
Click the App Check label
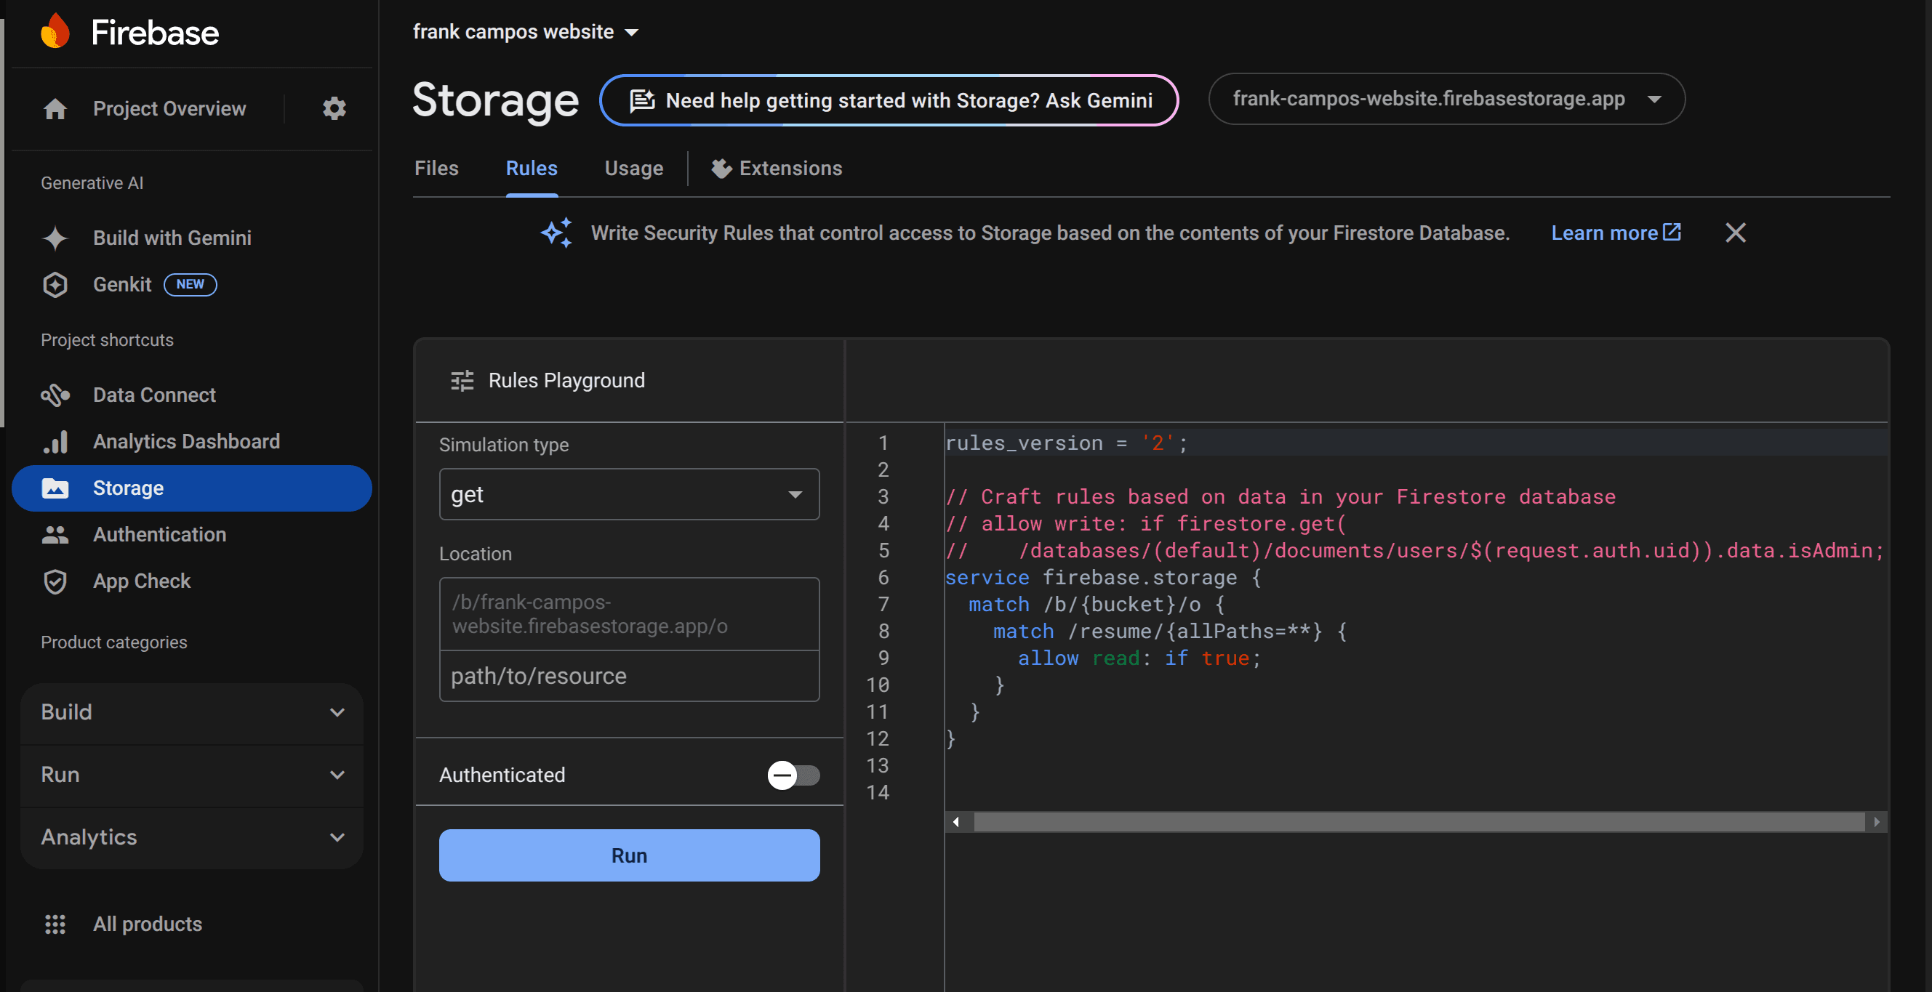click(142, 581)
